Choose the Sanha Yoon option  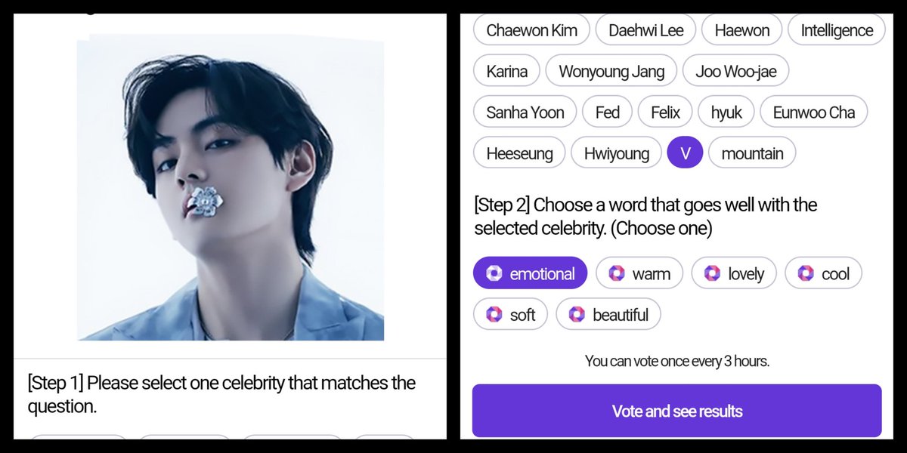[x=525, y=112]
